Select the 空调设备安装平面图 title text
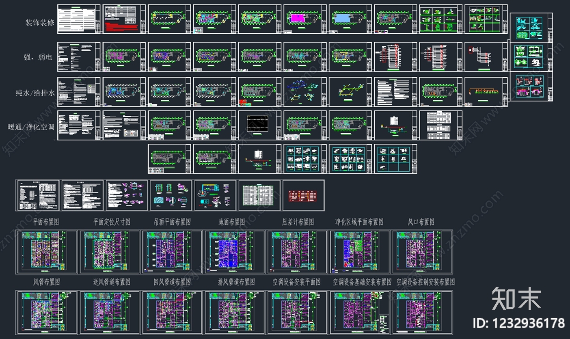 pyautogui.click(x=297, y=282)
